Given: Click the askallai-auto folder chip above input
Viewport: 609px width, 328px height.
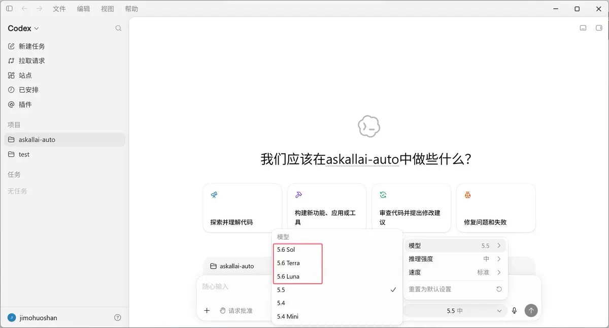Looking at the screenshot, I should [x=232, y=266].
